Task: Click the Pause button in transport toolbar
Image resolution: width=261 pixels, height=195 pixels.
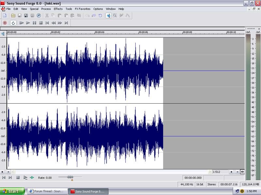Action: (34, 23)
